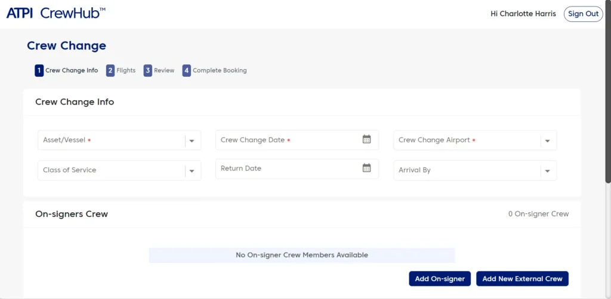Open the Crew Change Date calendar icon
The width and height of the screenshot is (611, 299).
pos(366,139)
